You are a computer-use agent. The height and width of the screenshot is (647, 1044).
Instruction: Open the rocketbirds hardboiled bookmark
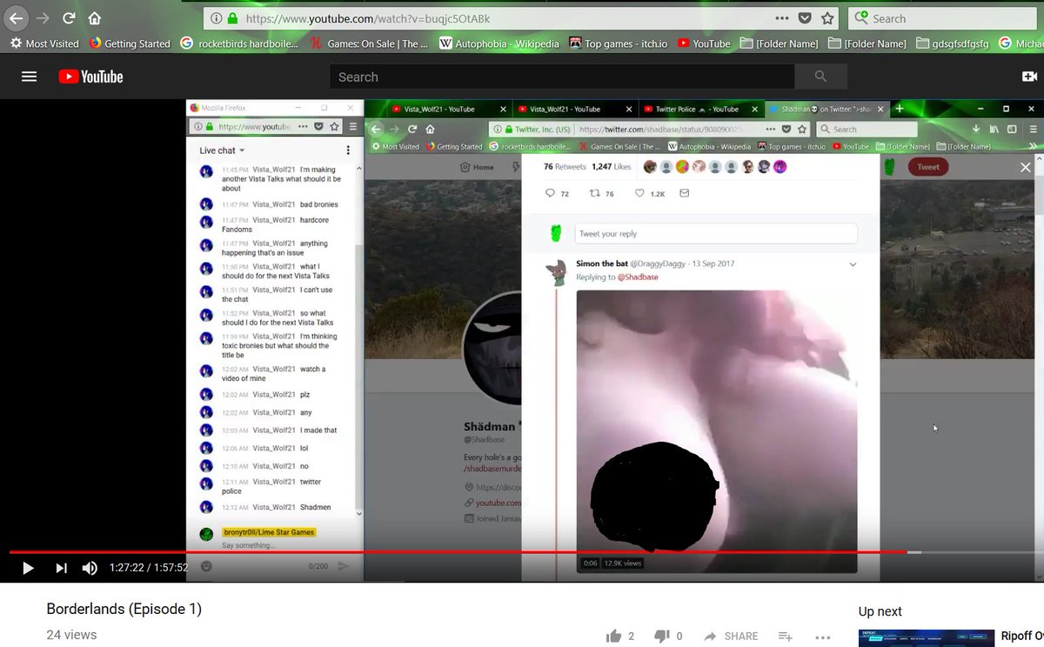point(240,43)
